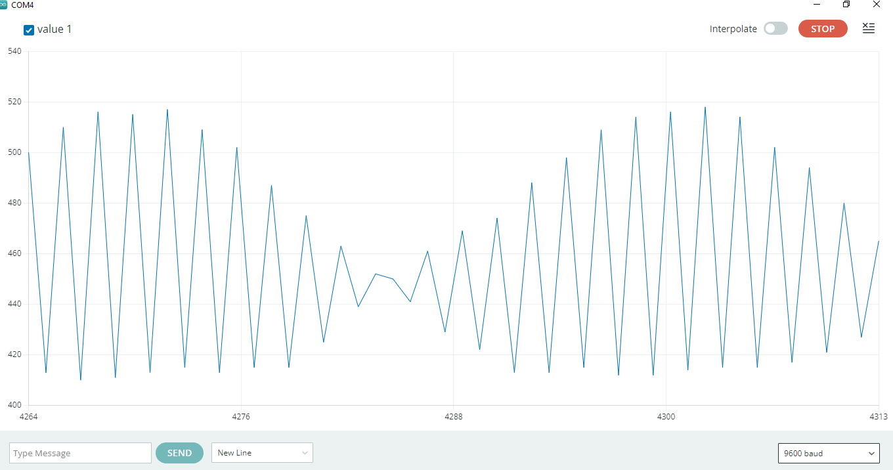Enable the Interpolate switch
893x470 pixels.
[x=775, y=28]
